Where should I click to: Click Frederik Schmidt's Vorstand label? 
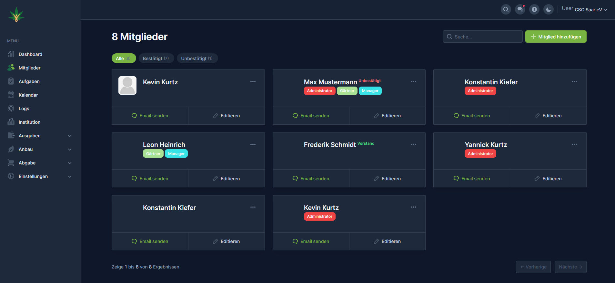(366, 143)
